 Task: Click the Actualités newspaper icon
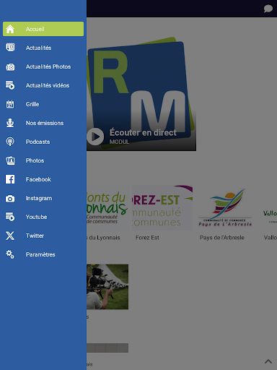click(10, 48)
